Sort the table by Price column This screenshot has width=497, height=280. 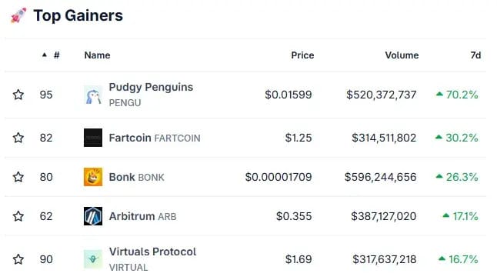tap(302, 55)
